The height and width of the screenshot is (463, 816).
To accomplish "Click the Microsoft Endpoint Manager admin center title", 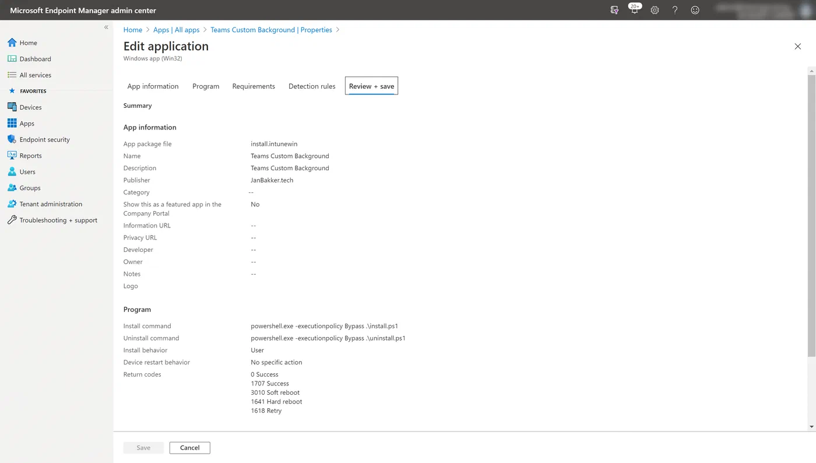I will tap(83, 10).
